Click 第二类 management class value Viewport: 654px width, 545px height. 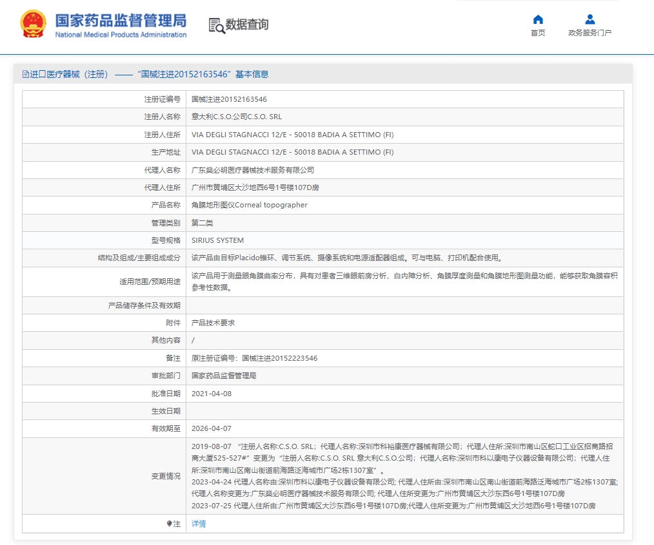click(203, 223)
